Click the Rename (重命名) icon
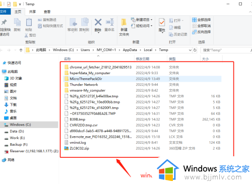This screenshot has width=252, height=184. tap(109, 22)
